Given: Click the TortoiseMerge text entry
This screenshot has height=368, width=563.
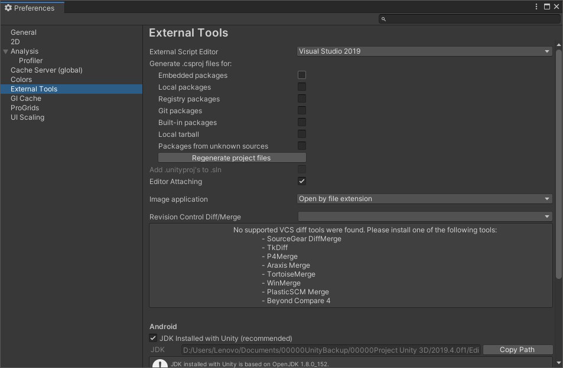Looking at the screenshot, I should (x=291, y=274).
